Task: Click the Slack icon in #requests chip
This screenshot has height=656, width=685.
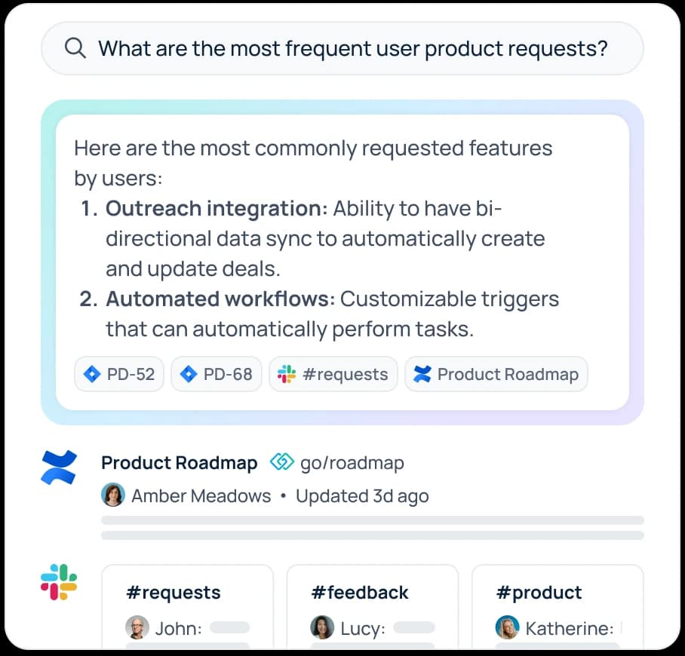Action: tap(287, 374)
